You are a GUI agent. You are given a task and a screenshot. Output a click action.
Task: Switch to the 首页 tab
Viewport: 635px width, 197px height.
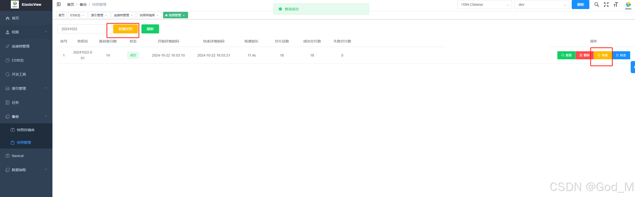point(62,15)
